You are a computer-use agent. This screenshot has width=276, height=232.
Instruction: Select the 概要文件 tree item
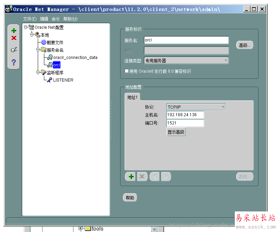[55, 42]
